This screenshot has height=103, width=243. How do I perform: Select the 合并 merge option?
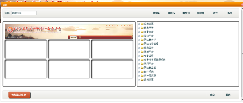pyautogui.click(x=215, y=13)
